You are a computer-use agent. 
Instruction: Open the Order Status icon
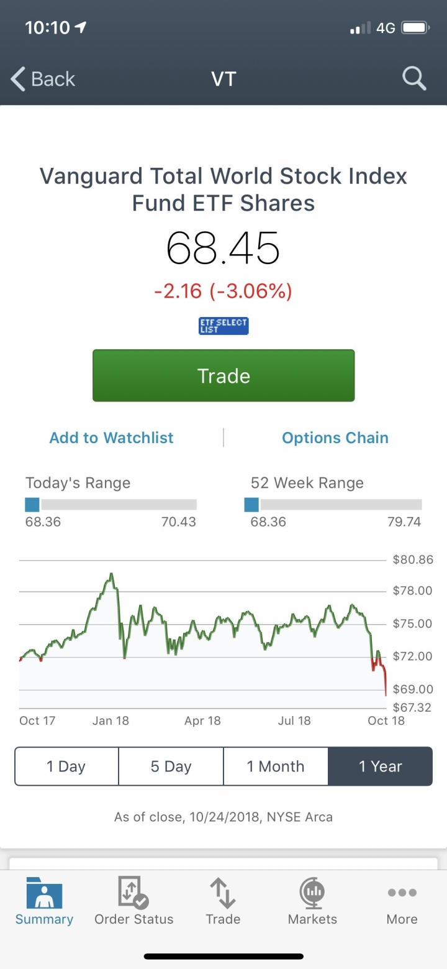click(x=133, y=893)
